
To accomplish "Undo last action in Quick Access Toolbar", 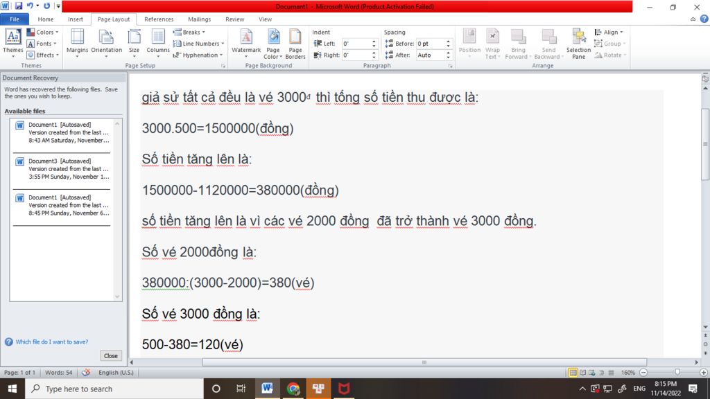I will (30, 6).
